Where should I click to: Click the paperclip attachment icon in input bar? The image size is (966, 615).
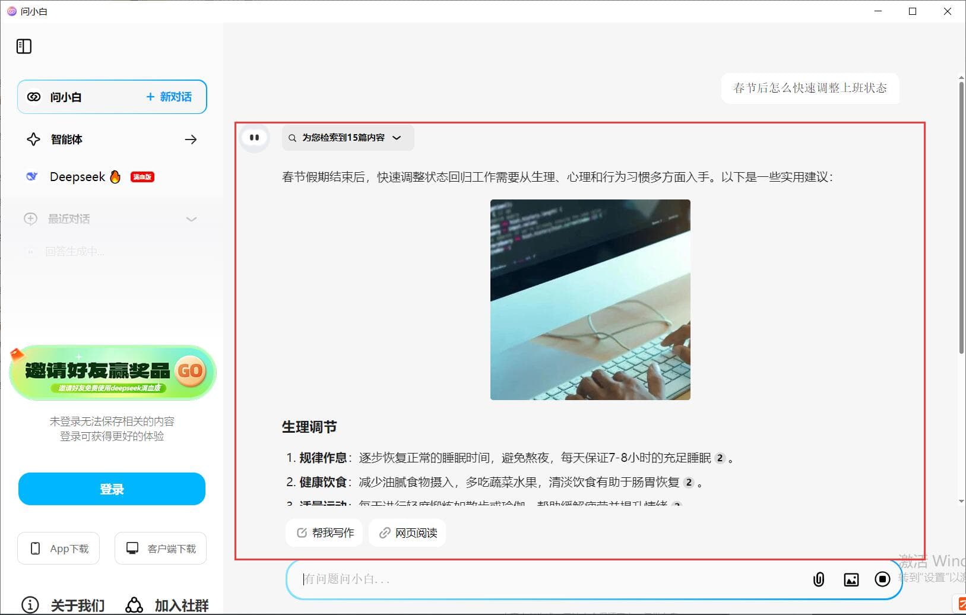coord(819,579)
